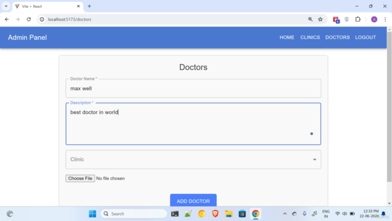Navigate to HOME in Admin Panel
Screen dimensions: 392x221
coord(287,37)
